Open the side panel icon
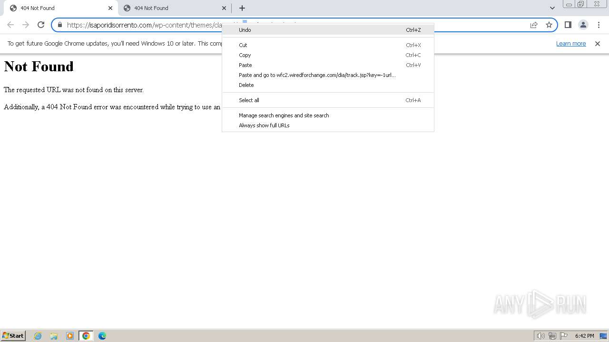609x342 pixels. click(x=568, y=25)
